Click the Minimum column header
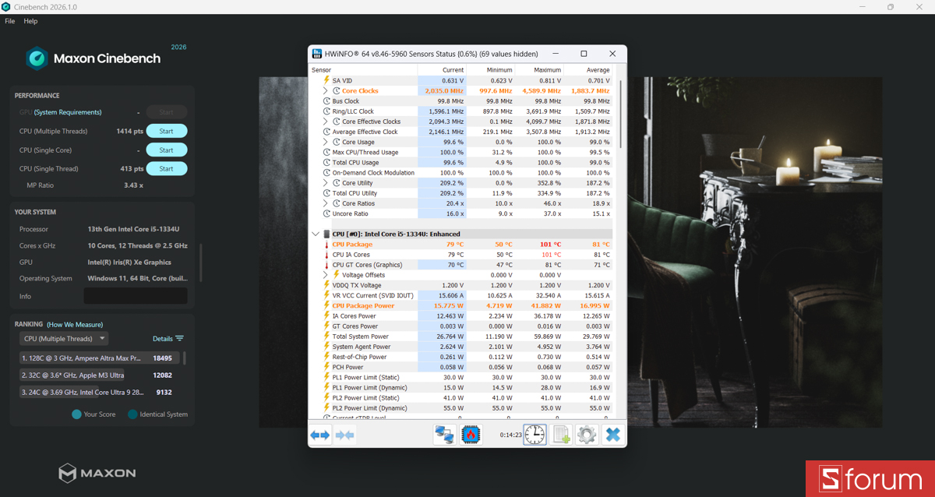The image size is (935, 497). point(489,70)
